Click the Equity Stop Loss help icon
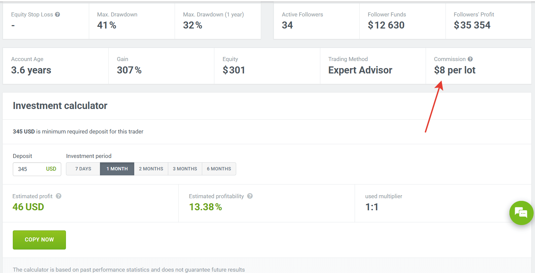535x273 pixels. pyautogui.click(x=58, y=14)
